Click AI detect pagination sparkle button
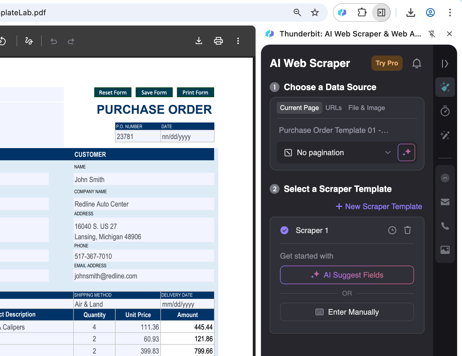462x356 pixels. coord(406,152)
